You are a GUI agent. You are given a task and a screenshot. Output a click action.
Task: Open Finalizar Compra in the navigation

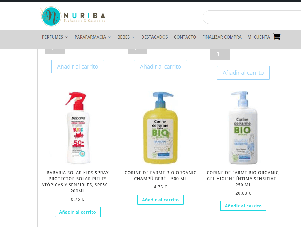[x=222, y=37]
